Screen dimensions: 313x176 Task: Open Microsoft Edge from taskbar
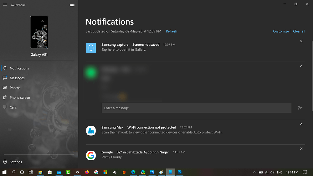(133, 172)
